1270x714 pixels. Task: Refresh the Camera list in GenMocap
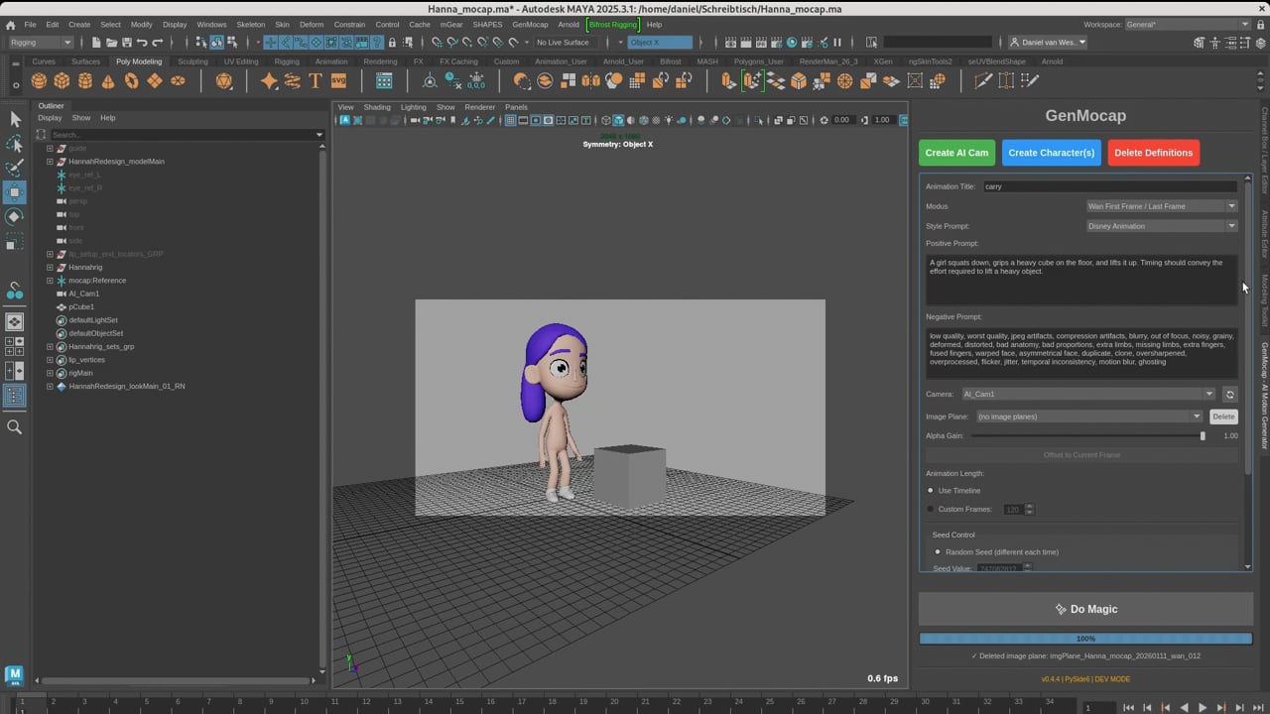[x=1229, y=394]
